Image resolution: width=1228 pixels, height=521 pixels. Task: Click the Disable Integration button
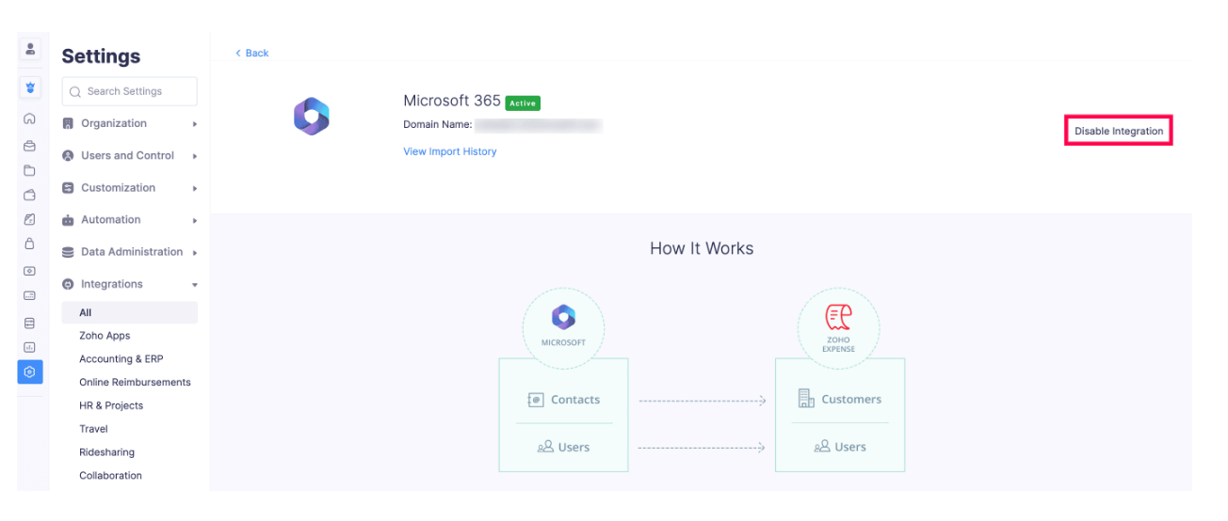point(1118,132)
